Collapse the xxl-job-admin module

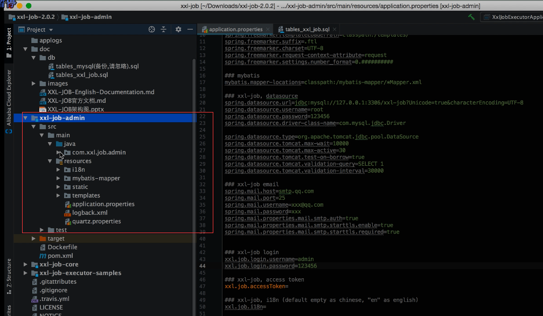25,118
